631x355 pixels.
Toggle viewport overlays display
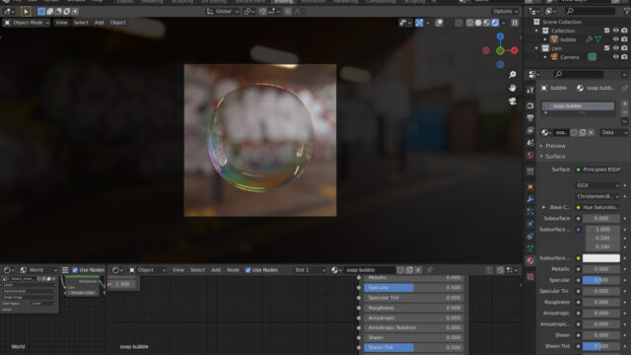[x=439, y=23]
